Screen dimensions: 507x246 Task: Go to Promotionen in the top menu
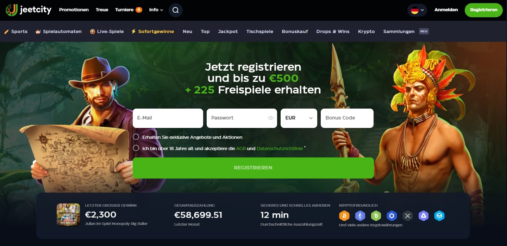click(x=74, y=10)
